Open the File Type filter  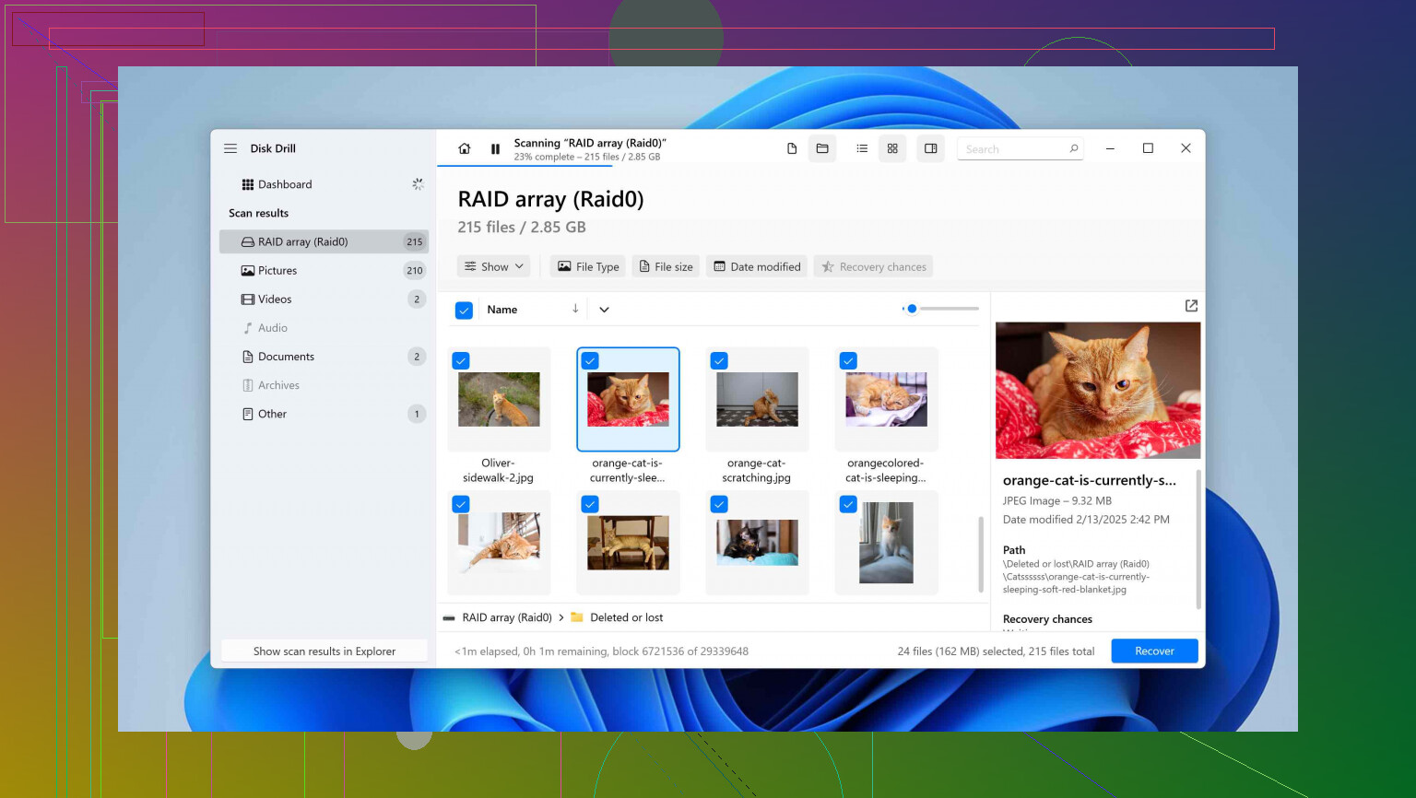[x=588, y=266]
